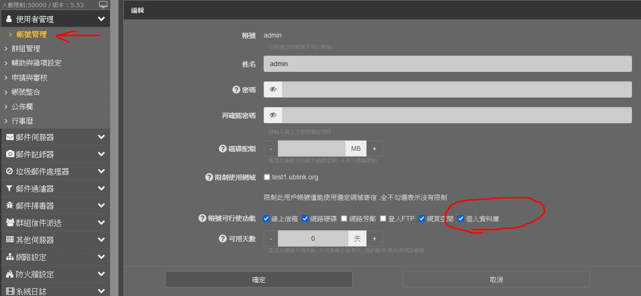Image resolution: width=641 pixels, height=296 pixels.
Task: Tick the test1.ublink.org domain checkbox
Action: pyautogui.click(x=267, y=177)
